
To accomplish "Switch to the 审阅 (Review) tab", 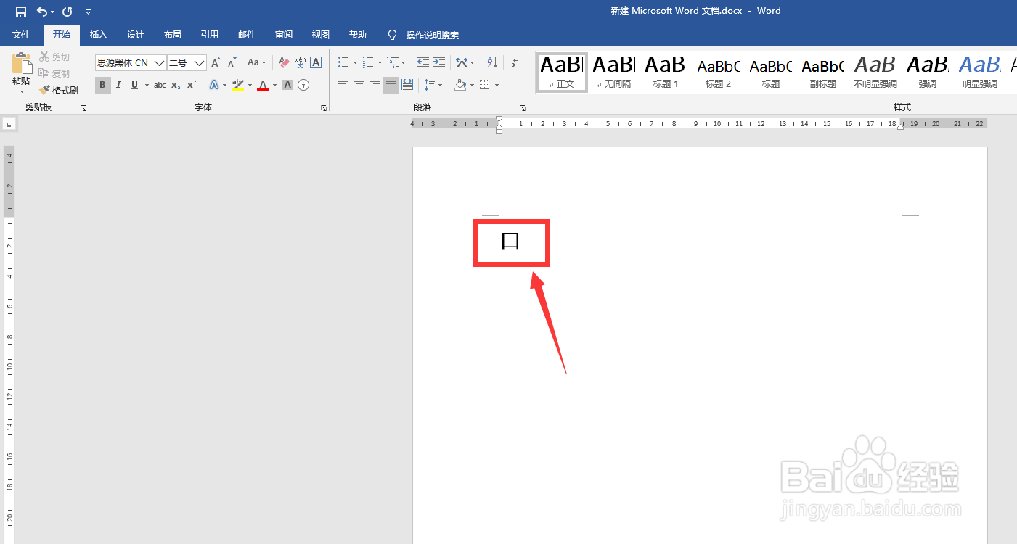I will [283, 35].
